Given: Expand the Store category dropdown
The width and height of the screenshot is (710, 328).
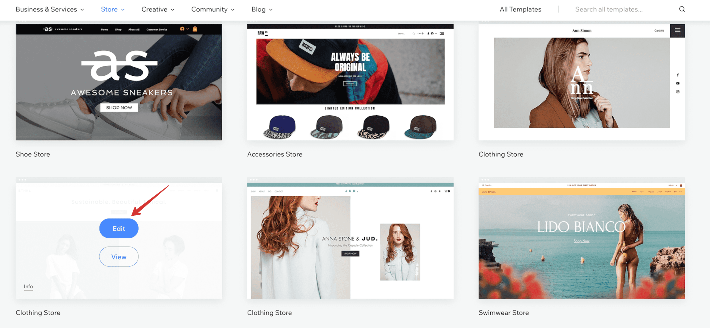Looking at the screenshot, I should click(x=113, y=8).
